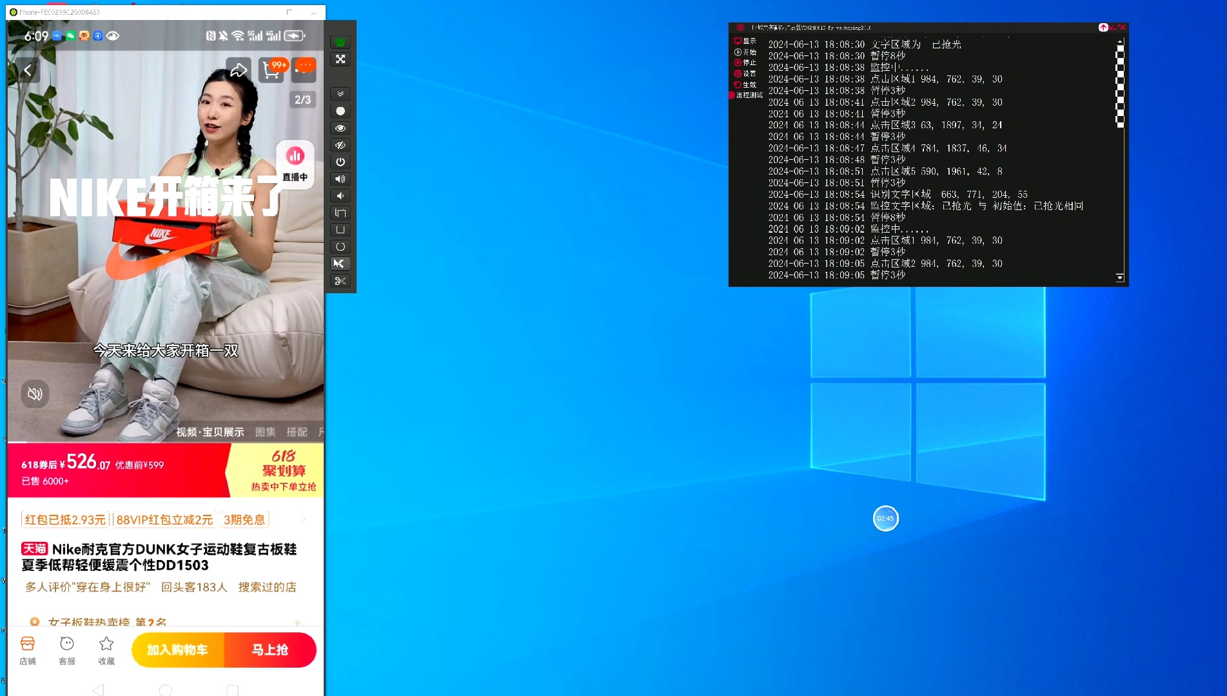
Task: Switch to the 图集 tab
Action: (x=265, y=432)
